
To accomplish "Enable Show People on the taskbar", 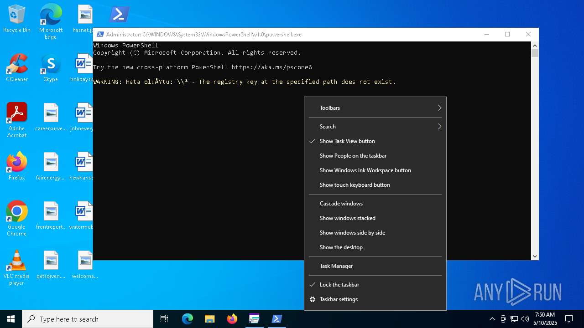I will point(375,156).
